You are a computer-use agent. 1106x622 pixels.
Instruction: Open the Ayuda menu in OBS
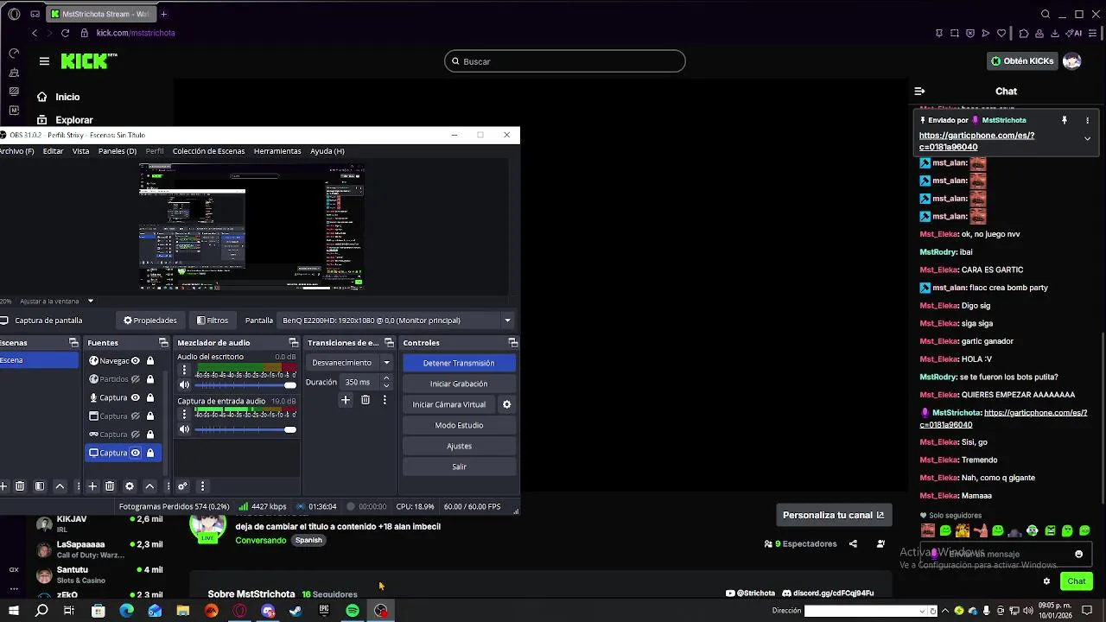click(x=327, y=151)
